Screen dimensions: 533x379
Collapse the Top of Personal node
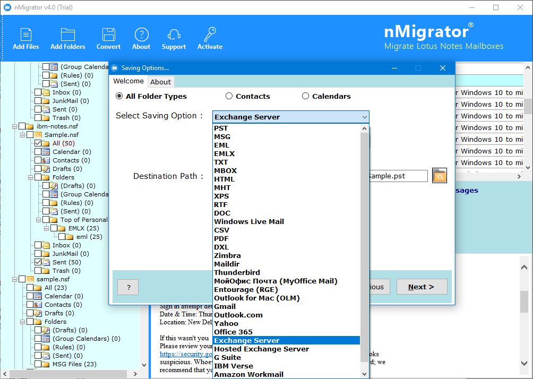(38, 220)
